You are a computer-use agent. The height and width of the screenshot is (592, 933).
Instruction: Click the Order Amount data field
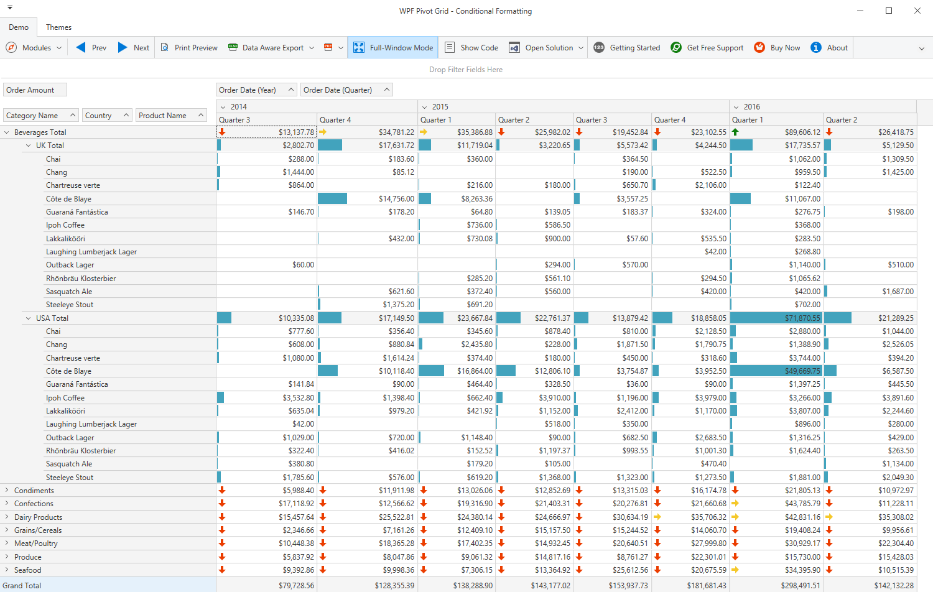34,90
